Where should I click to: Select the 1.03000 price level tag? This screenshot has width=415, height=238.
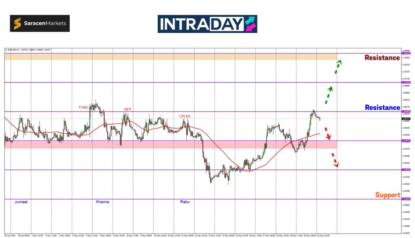[x=405, y=199]
